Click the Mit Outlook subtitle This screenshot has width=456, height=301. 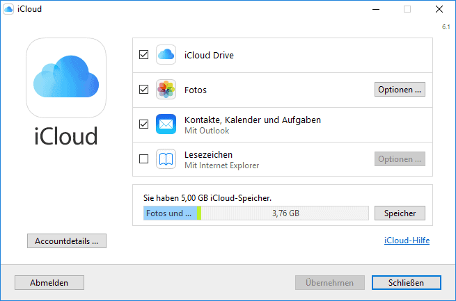(207, 131)
